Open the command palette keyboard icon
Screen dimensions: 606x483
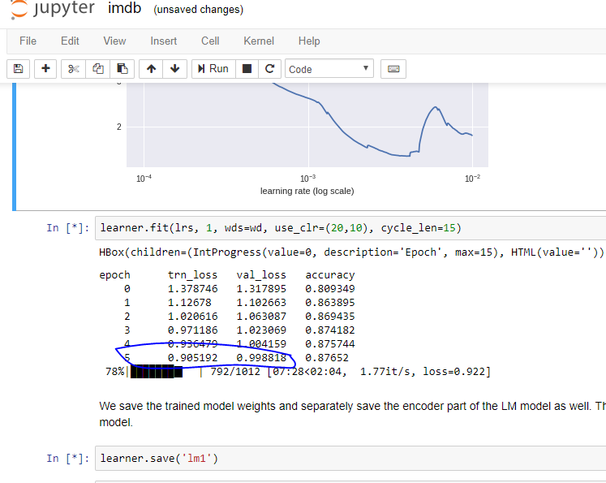[393, 69]
